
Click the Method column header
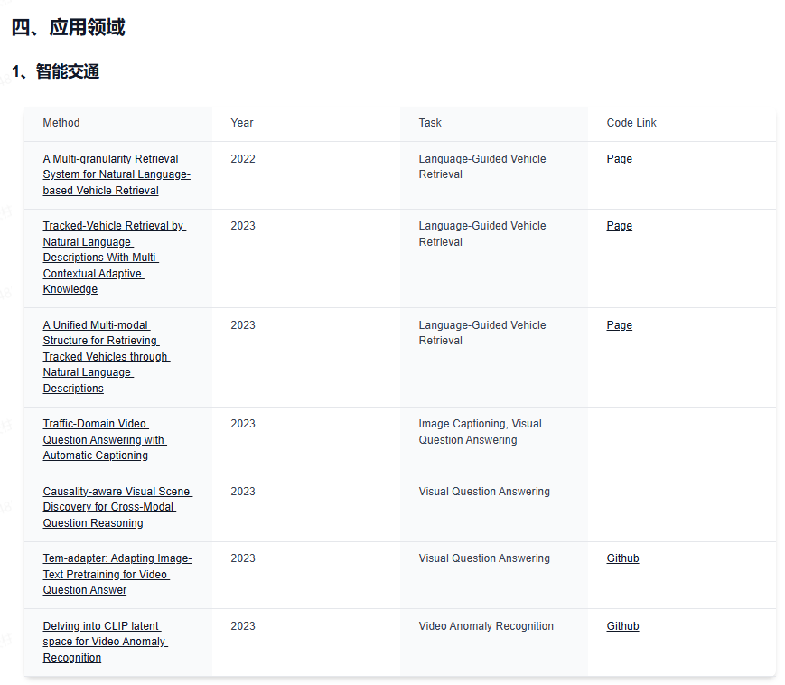[61, 123]
